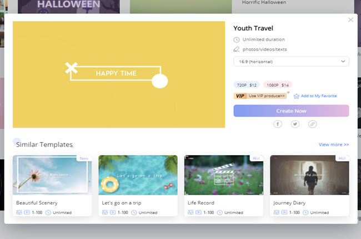The height and width of the screenshot is (239, 361).
Task: Share template on Facebook
Action: 278,124
